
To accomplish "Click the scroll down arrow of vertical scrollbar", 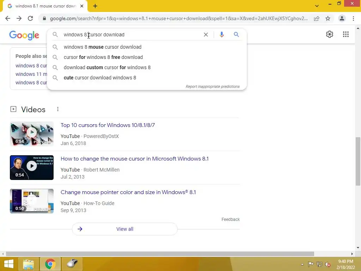I will pyautogui.click(x=358, y=248).
